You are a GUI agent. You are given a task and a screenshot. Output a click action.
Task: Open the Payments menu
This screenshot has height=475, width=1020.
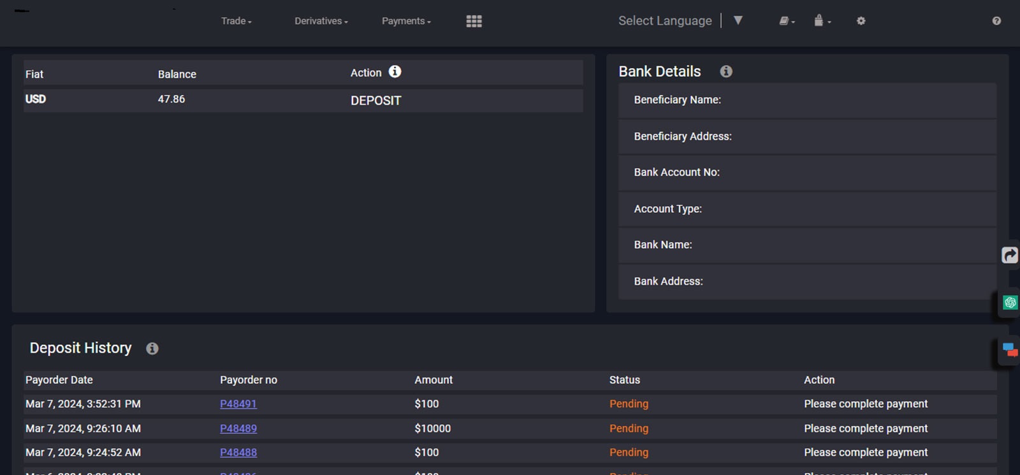click(406, 21)
